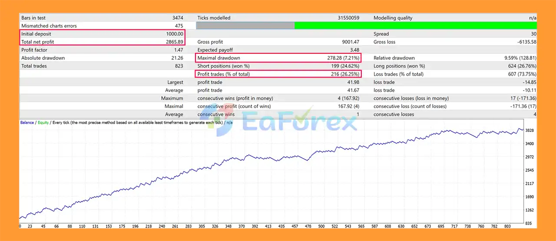The image size is (556, 241).
Task: Click the green modelling quality bar
Action: pyautogui.click(x=415, y=26)
